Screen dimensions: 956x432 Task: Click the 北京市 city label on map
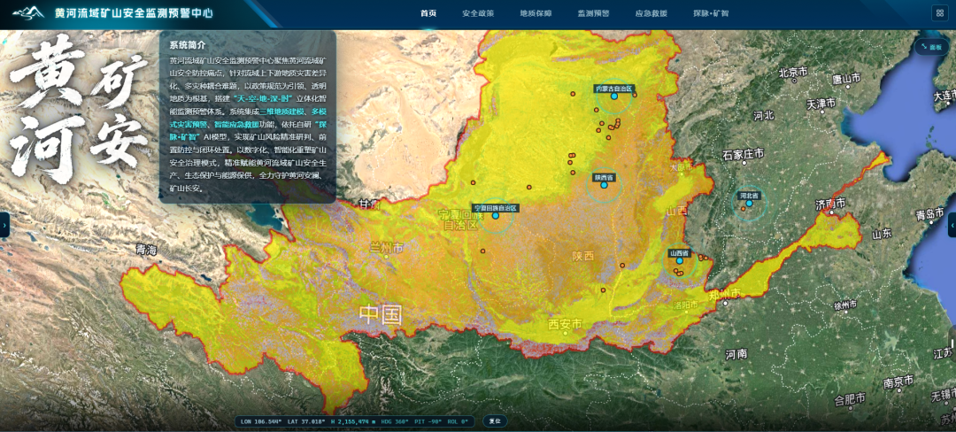tap(793, 73)
